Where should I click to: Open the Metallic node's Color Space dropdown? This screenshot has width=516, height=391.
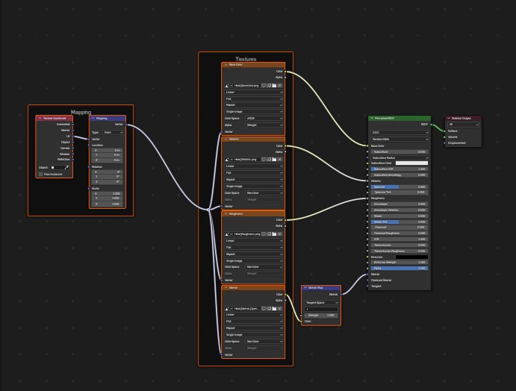[264, 193]
